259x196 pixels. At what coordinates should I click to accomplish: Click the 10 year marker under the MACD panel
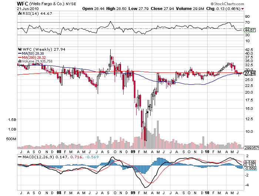(x=207, y=193)
